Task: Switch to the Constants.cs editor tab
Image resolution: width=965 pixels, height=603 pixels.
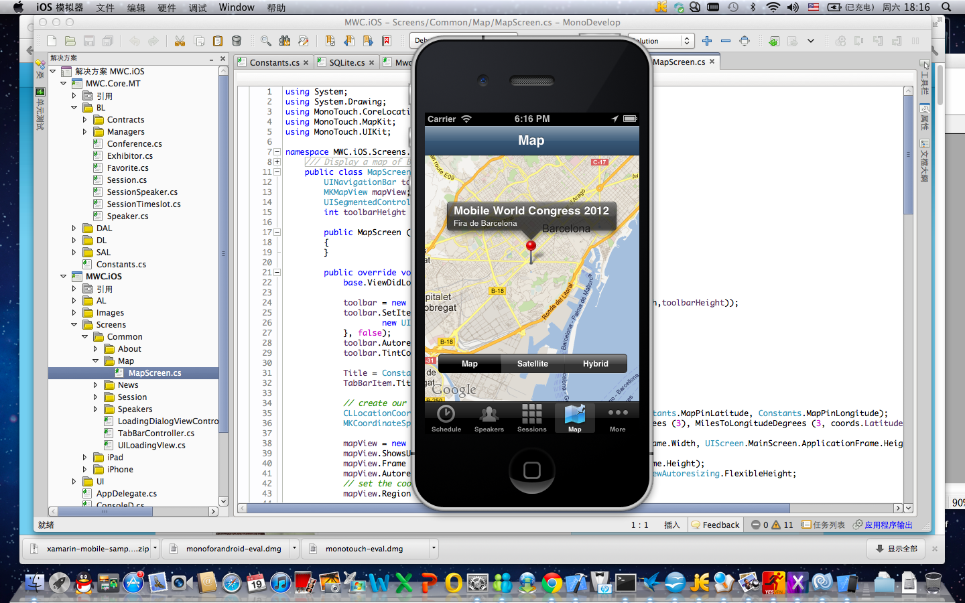Action: point(274,62)
